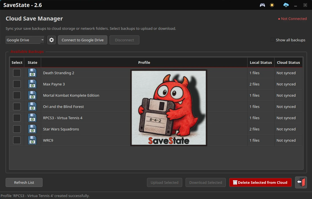This screenshot has width=312, height=199.
Task: Sort by the Profile column header
Action: (x=144, y=62)
